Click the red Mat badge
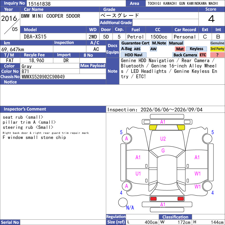Image resolution: width=225 pixels, height=225 pixels. (x=180, y=49)
